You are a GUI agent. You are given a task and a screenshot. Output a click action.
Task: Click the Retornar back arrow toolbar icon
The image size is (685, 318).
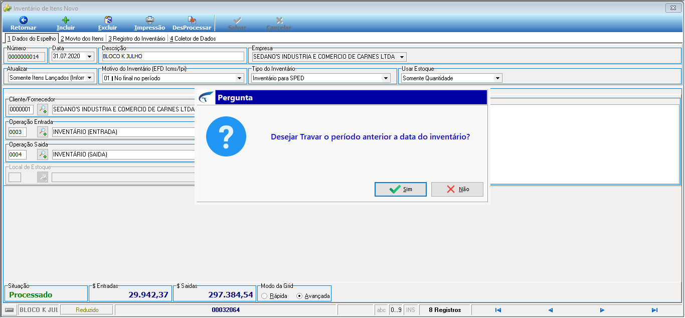coord(23,20)
